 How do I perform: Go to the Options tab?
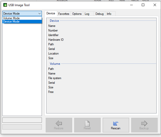(77, 14)
